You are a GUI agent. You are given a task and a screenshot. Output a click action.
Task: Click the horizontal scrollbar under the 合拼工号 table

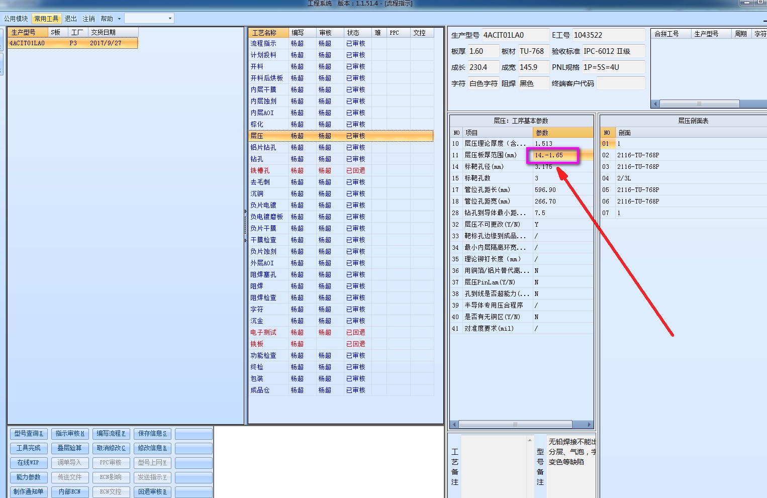pyautogui.click(x=699, y=104)
